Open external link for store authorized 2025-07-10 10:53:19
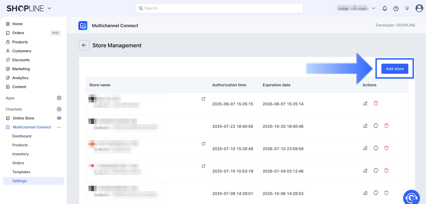This screenshot has width=426, height=204. coord(203,166)
